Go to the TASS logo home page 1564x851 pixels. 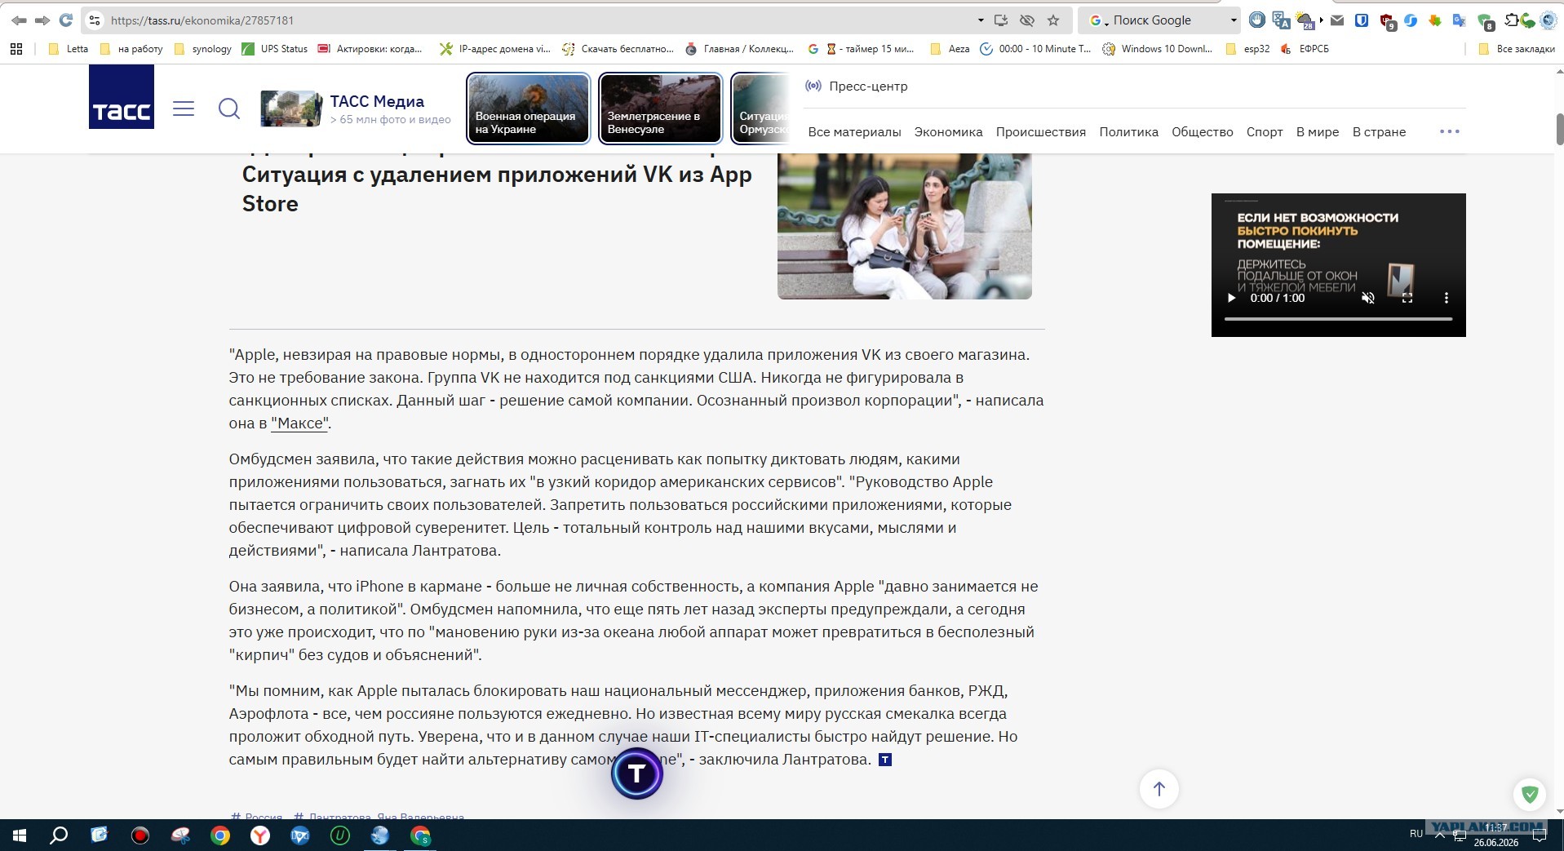(x=122, y=97)
